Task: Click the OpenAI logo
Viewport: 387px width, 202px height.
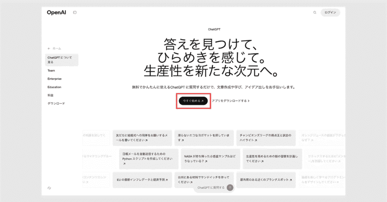Action: point(57,12)
